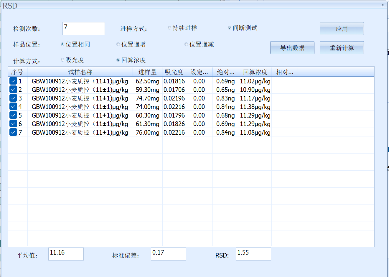Image resolution: width=389 pixels, height=277 pixels.
Task: Select row 3 with 74.70mg sample amount
Action: point(191,98)
